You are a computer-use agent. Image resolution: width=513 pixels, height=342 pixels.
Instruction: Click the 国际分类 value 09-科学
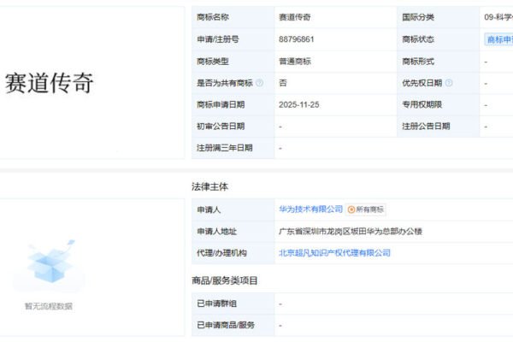coord(498,17)
